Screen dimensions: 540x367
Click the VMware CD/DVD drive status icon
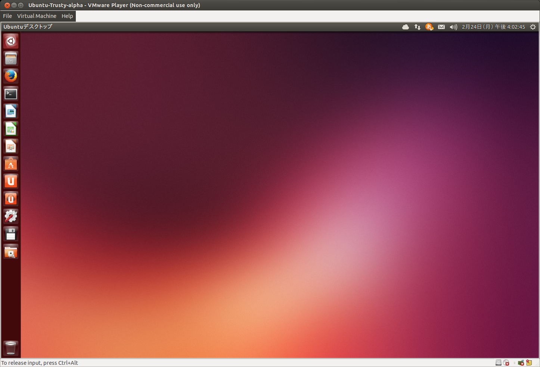(506, 363)
